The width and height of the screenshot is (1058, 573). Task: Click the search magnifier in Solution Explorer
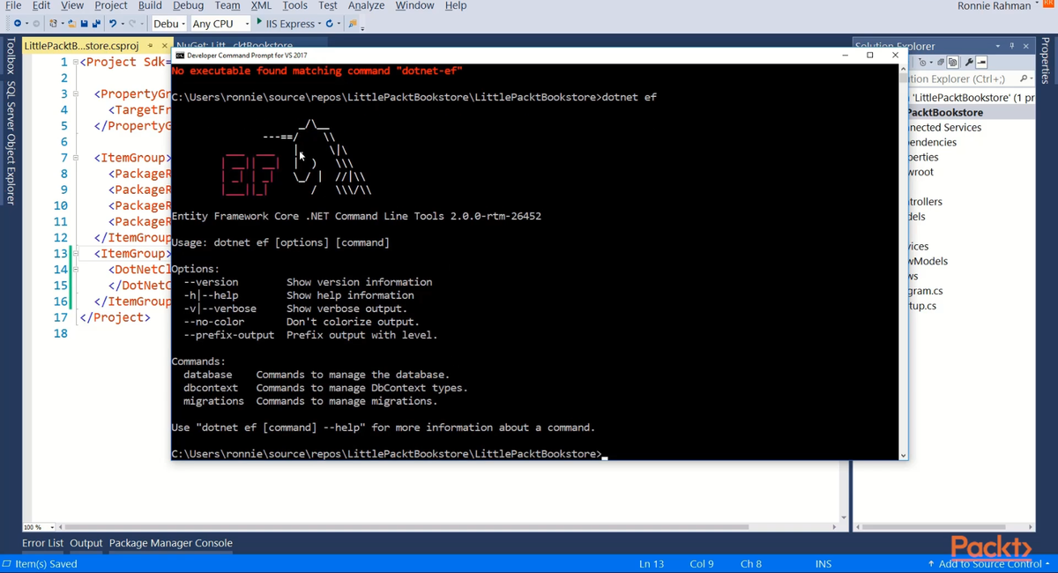click(x=1023, y=78)
